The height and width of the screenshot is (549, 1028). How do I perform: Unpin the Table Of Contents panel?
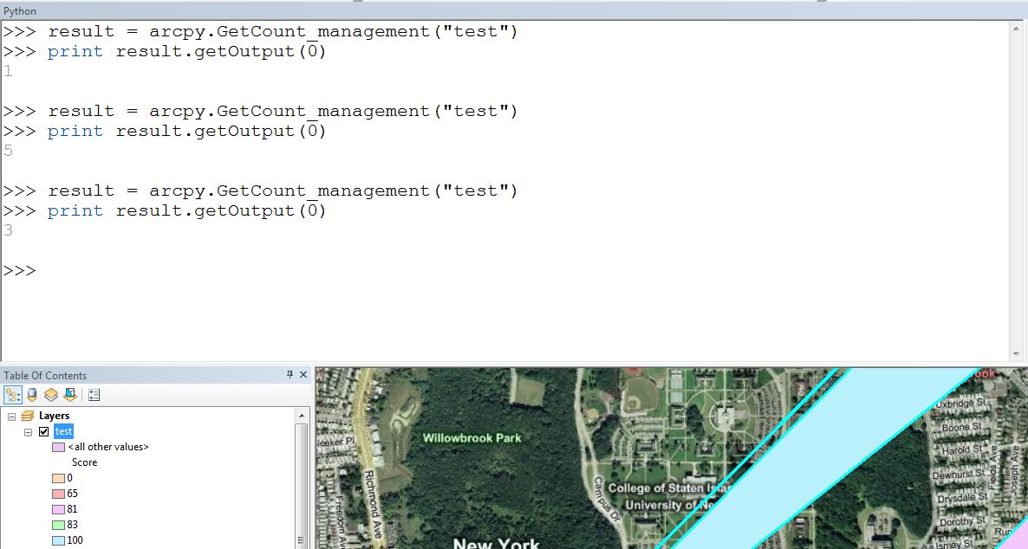(x=290, y=375)
